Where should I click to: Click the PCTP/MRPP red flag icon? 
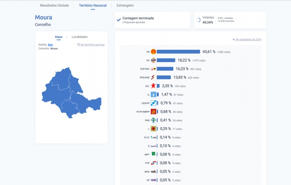153,111
